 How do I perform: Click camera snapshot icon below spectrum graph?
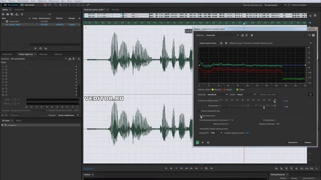[310, 94]
